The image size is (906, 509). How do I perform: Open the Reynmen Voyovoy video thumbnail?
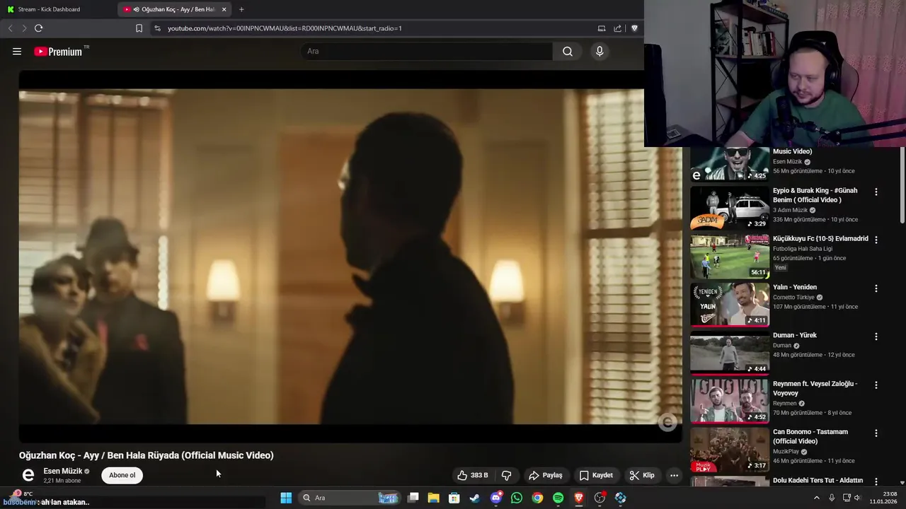pyautogui.click(x=730, y=401)
